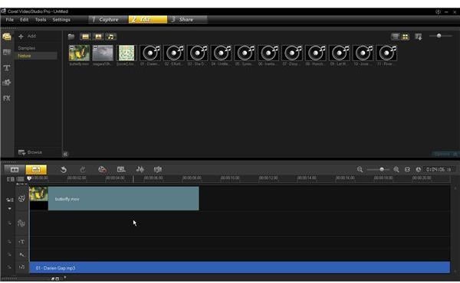Click the Voice Track microphone button
460x283 pixels.
(21, 255)
